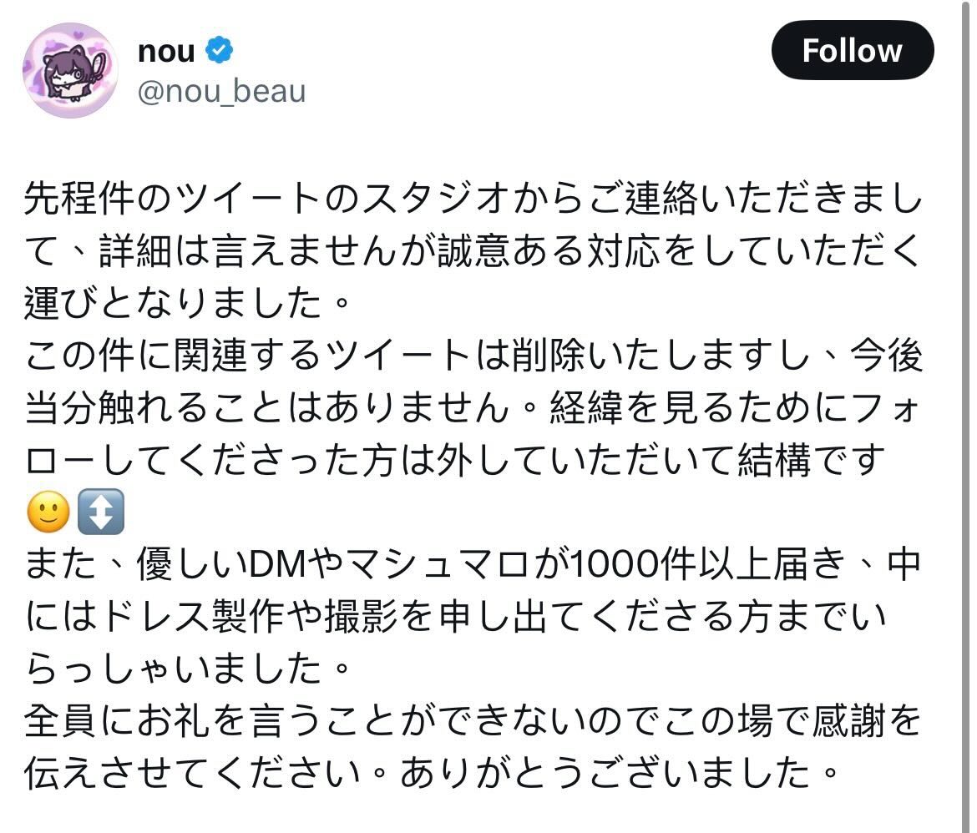Select the line starting て、詳細は言えません

click(x=473, y=251)
